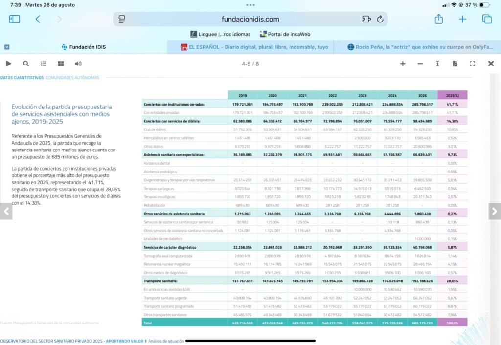Screen dimensions: 501x345
Task: Start flipbook autoplay with the play icon
Action: coord(8,64)
